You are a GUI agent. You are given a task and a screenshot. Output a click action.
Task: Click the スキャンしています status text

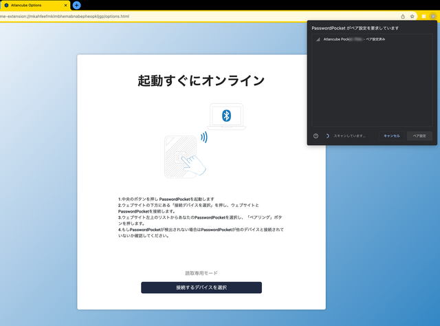tap(349, 136)
